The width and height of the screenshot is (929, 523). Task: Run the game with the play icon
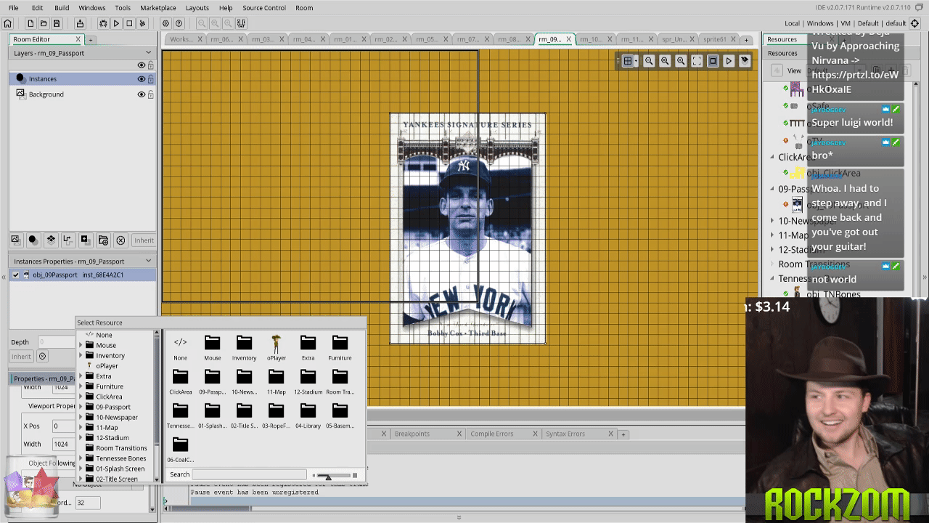click(x=116, y=23)
